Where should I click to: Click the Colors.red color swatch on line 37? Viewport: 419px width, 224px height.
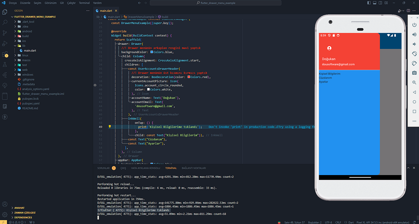click(x=189, y=77)
